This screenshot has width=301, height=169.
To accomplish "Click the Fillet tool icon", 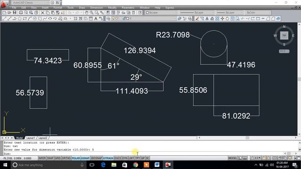I will 273,19.
